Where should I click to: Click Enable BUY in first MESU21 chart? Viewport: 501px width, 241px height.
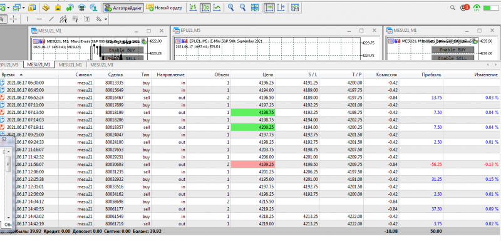tap(122, 50)
